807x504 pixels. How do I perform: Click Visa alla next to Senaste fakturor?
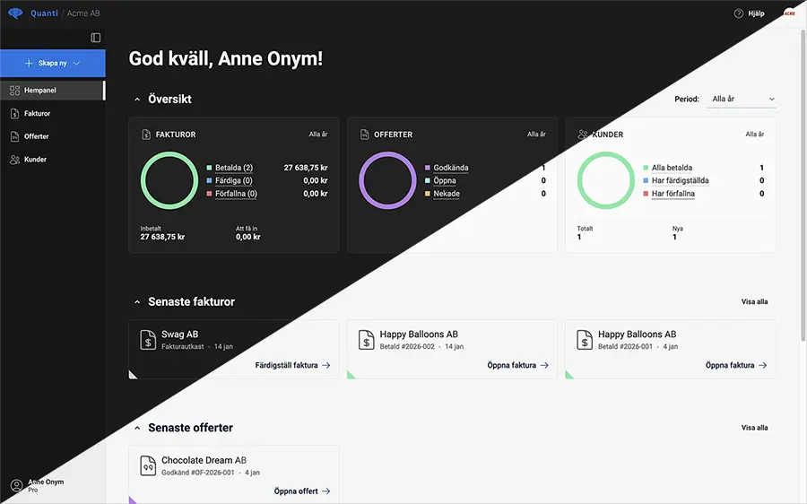[x=754, y=302]
